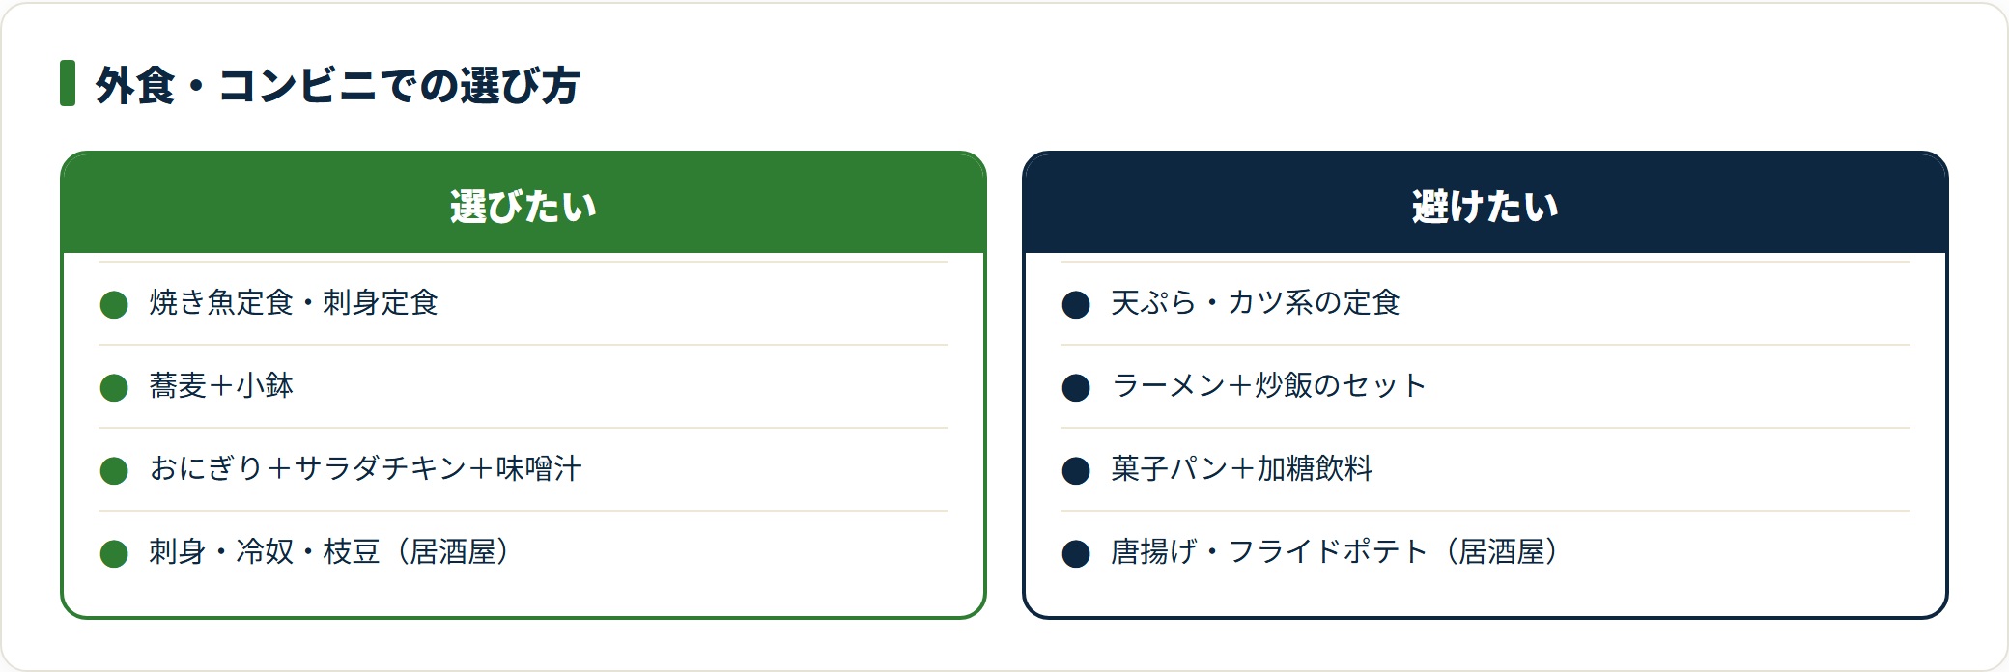Select the 蕎麦+小鉢 list item text

click(221, 386)
